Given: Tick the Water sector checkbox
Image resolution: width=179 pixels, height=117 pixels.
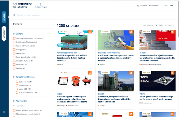Looking at the screenshot, I should tap(14, 53).
